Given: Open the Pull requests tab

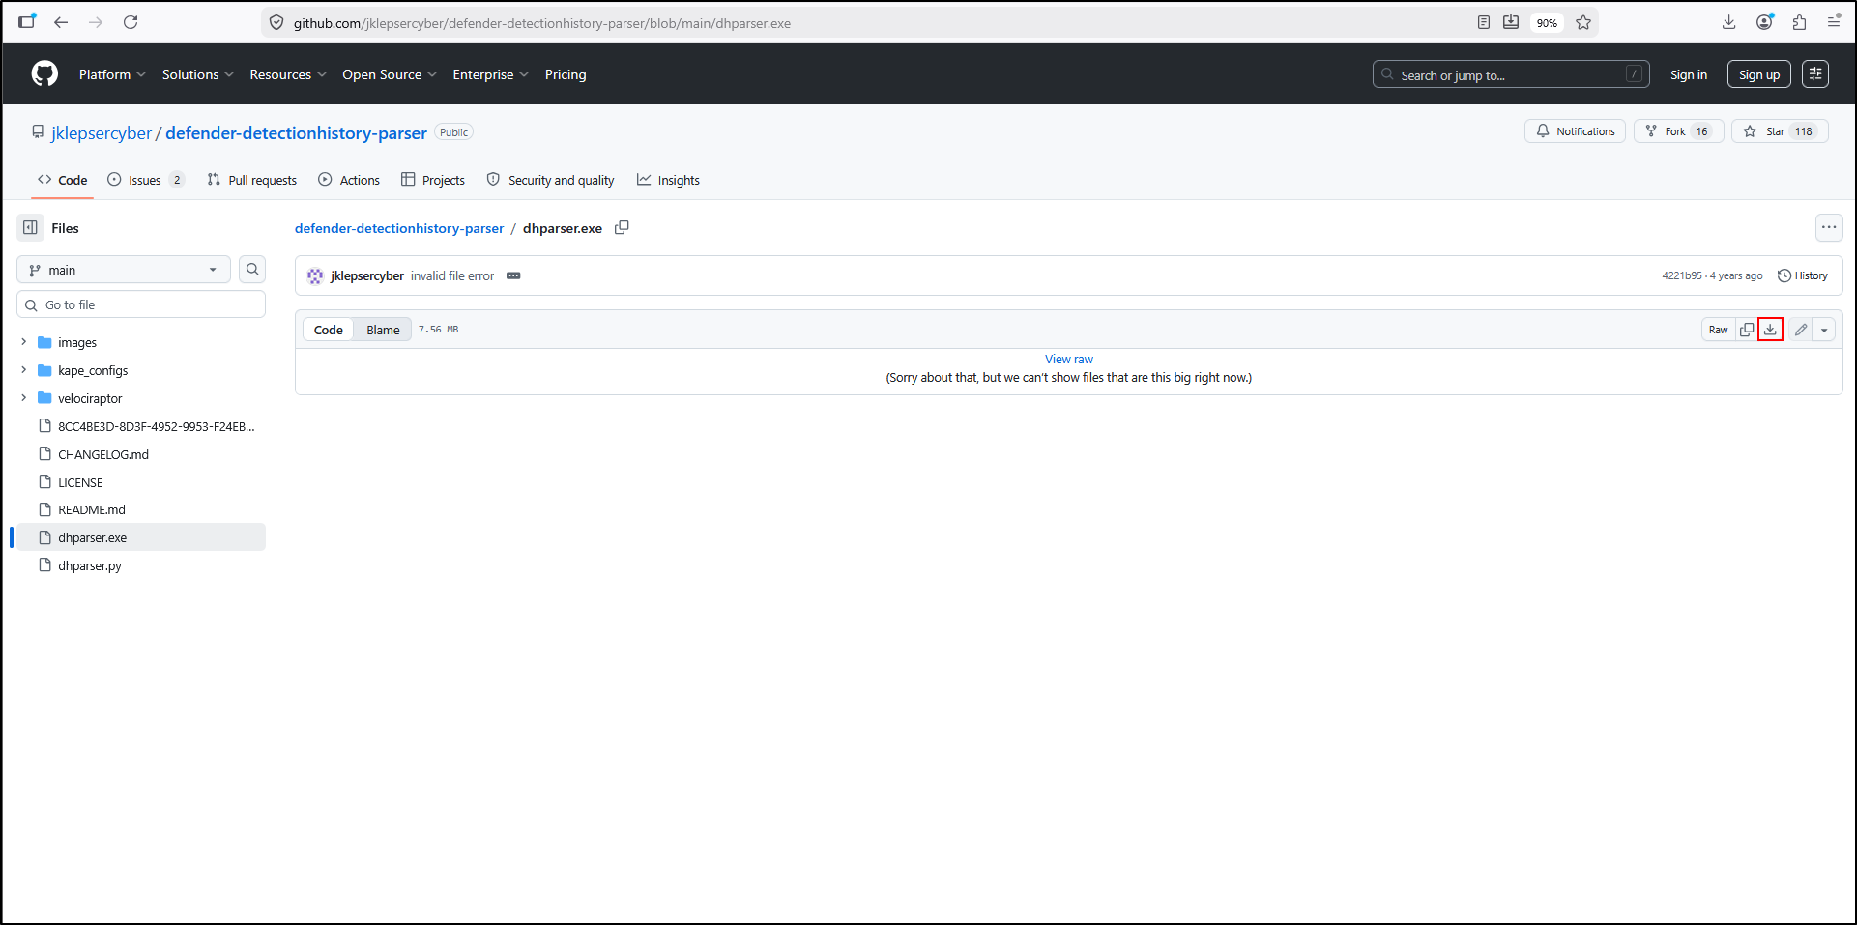Looking at the screenshot, I should (252, 180).
